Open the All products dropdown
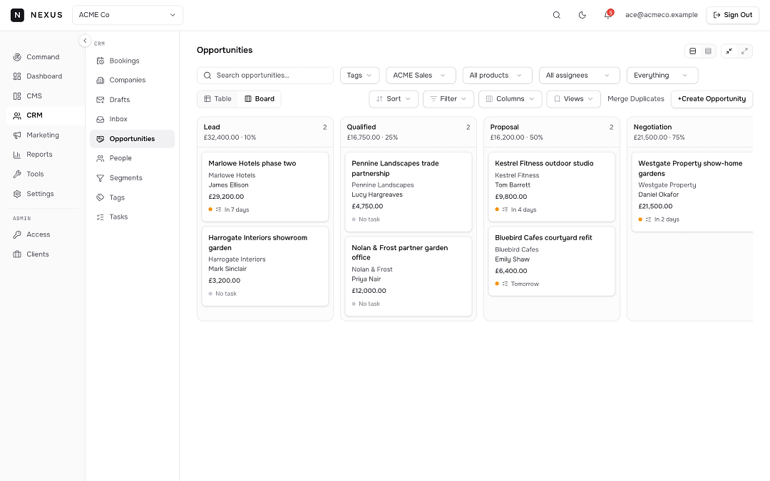770x481 pixels. [497, 75]
